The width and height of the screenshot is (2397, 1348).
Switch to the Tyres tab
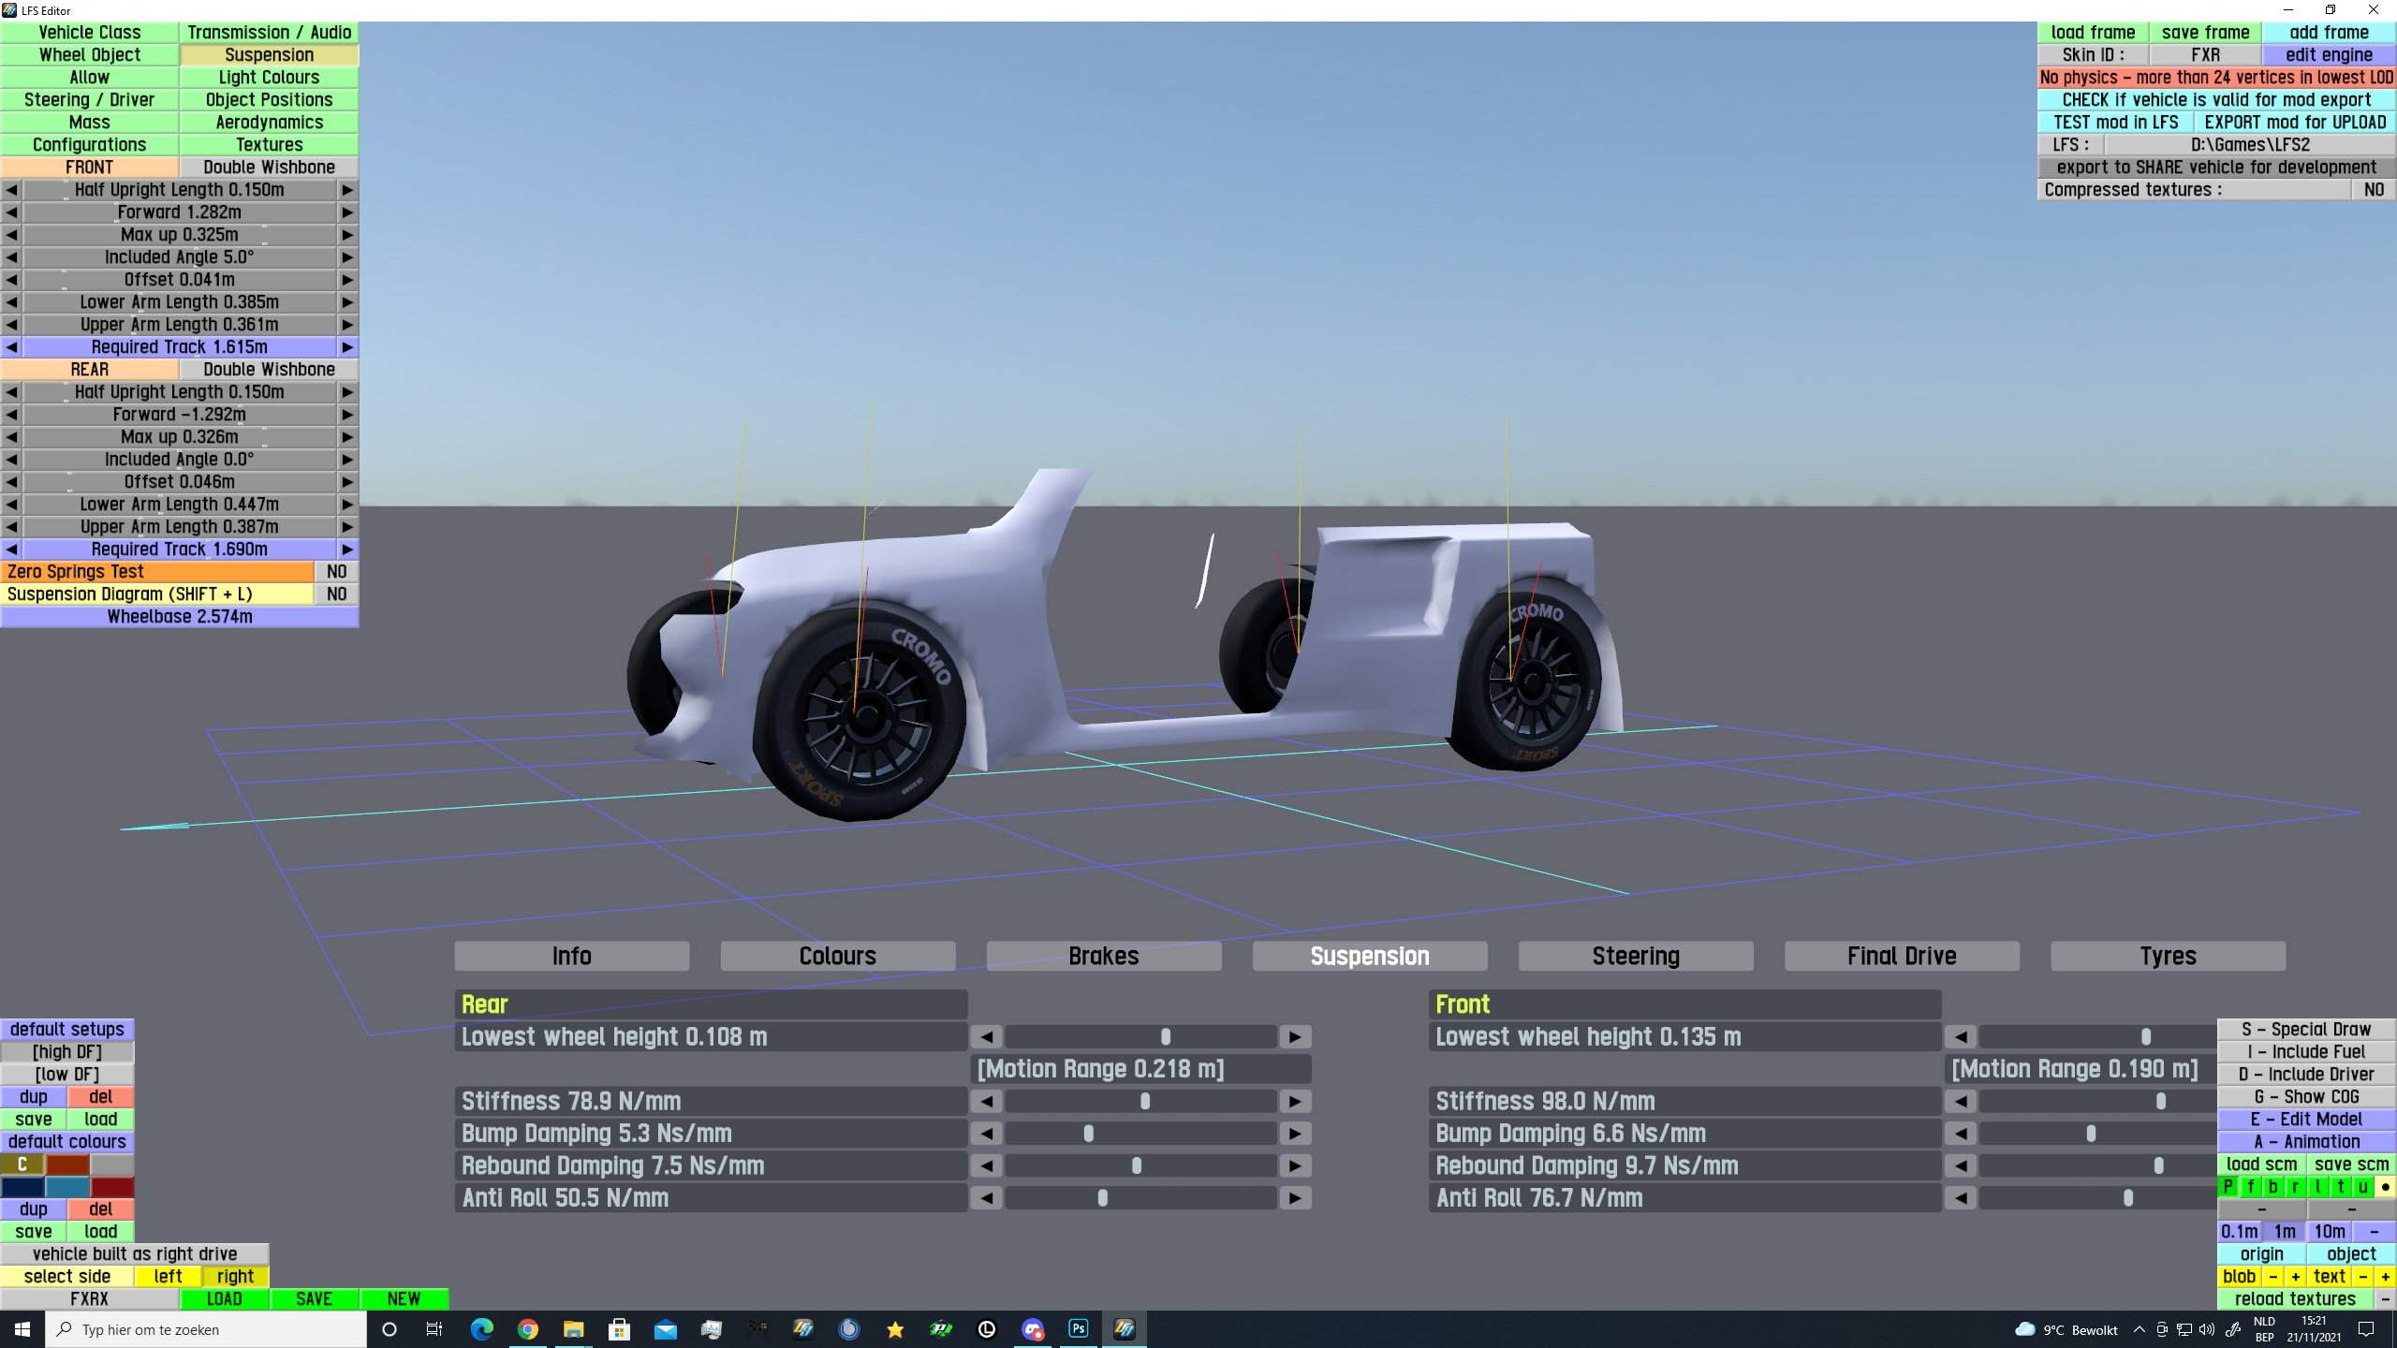pyautogui.click(x=2167, y=956)
